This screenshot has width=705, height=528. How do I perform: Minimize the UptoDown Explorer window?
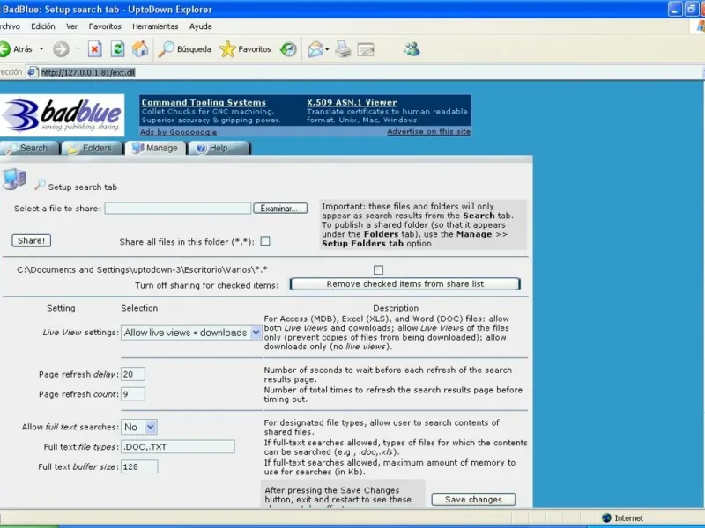(675, 9)
